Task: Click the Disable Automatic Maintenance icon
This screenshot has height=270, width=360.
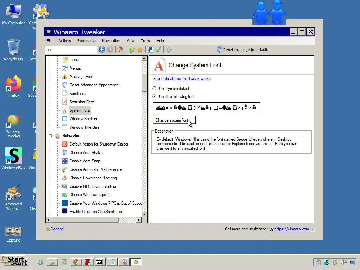Action: 65,169
